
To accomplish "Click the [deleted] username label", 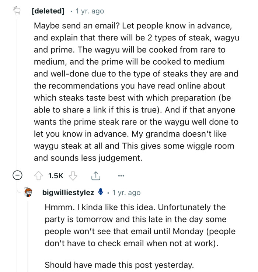I will (x=48, y=11).
